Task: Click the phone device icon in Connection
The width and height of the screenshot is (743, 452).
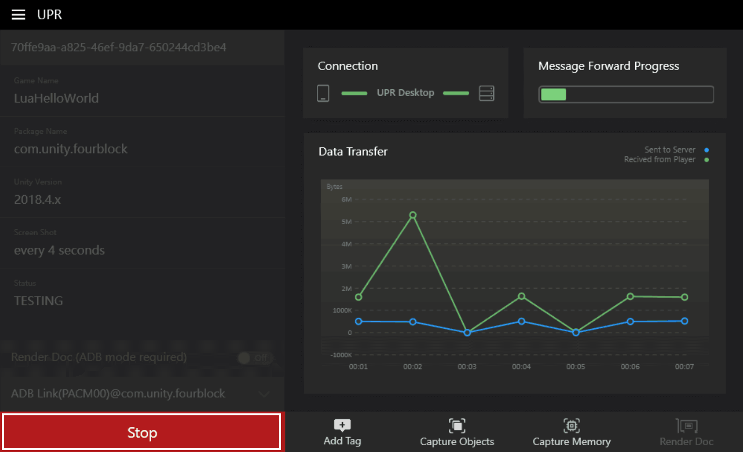Action: 323,93
